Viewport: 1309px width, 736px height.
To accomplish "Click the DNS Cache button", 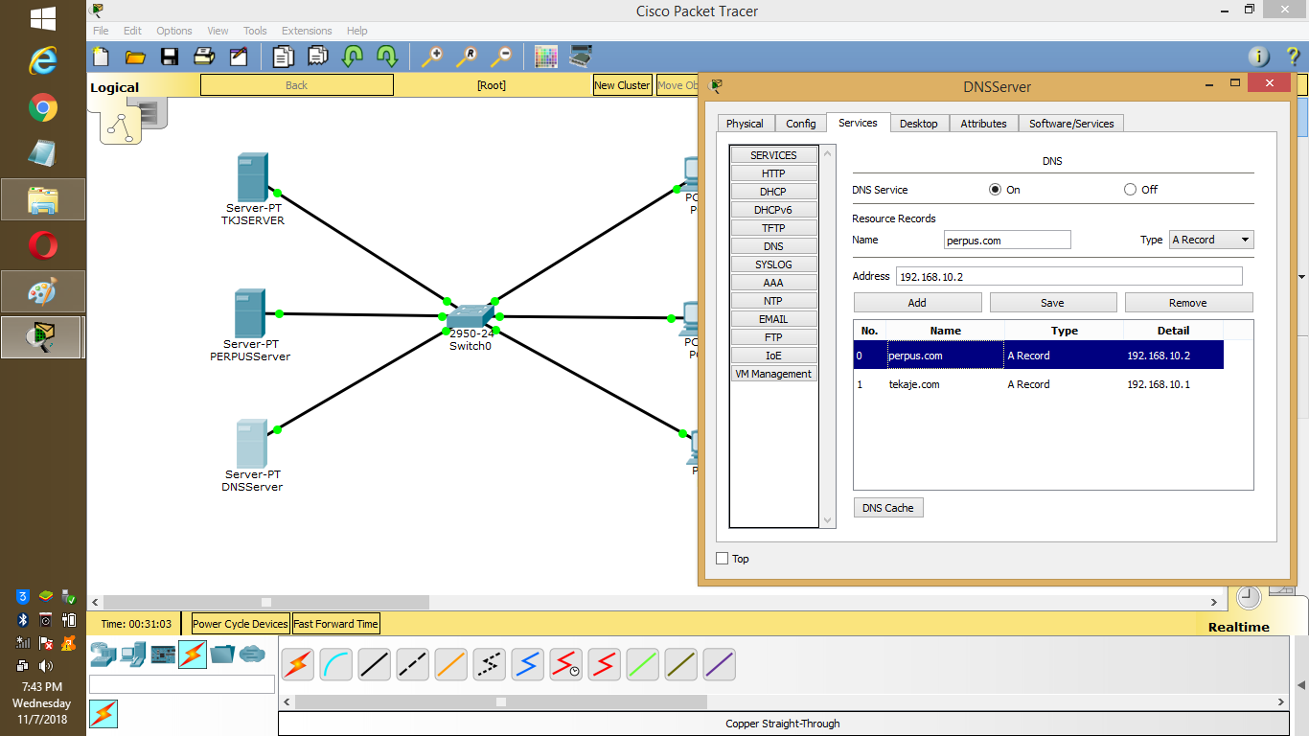I will [887, 507].
